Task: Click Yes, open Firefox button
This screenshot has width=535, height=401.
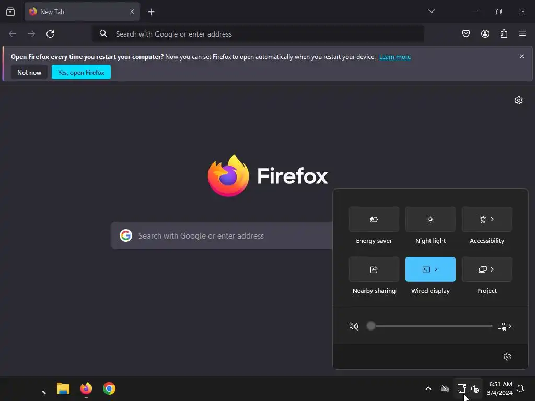Action: coord(81,72)
